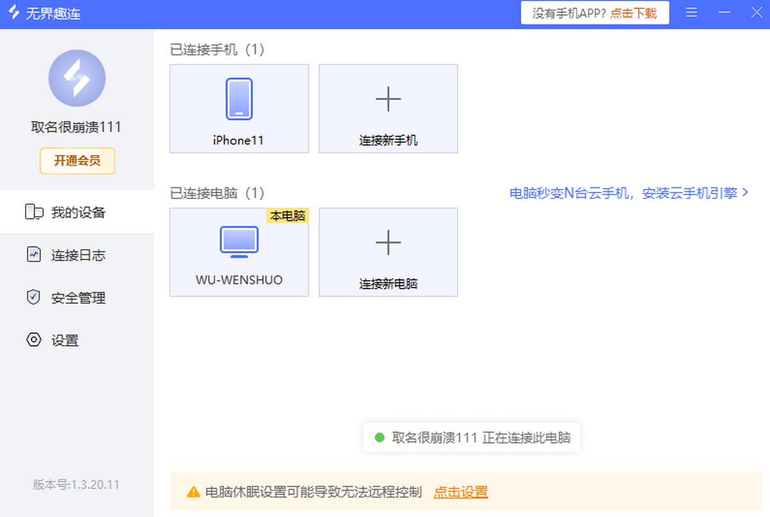This screenshot has width=770, height=517.
Task: Go to 设置 in the sidebar
Action: (77, 340)
